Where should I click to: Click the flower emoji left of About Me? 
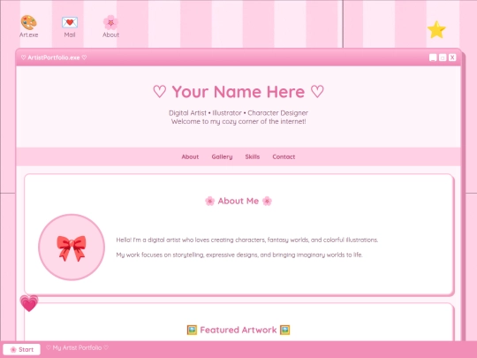click(x=209, y=201)
